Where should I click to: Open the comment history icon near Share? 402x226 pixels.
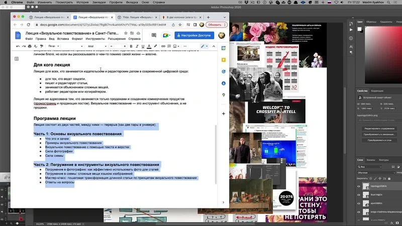point(154,35)
